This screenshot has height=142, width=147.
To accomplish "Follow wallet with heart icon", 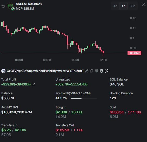I will pos(97,71).
